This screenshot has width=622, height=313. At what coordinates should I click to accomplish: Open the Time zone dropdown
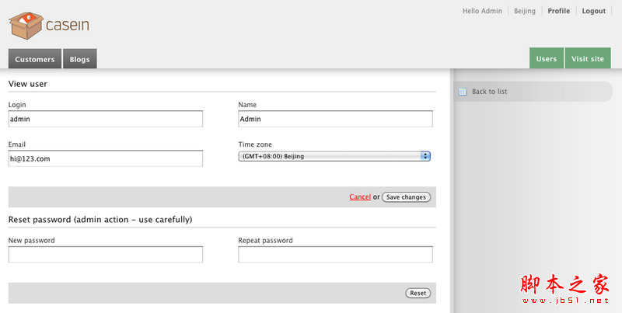(x=334, y=156)
